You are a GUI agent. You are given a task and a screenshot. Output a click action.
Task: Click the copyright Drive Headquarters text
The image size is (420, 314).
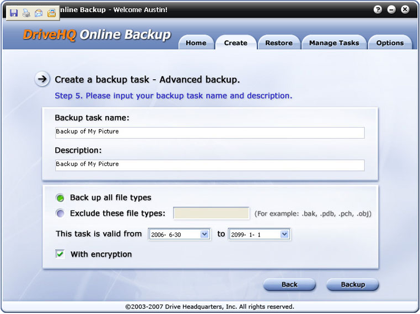pos(210,306)
